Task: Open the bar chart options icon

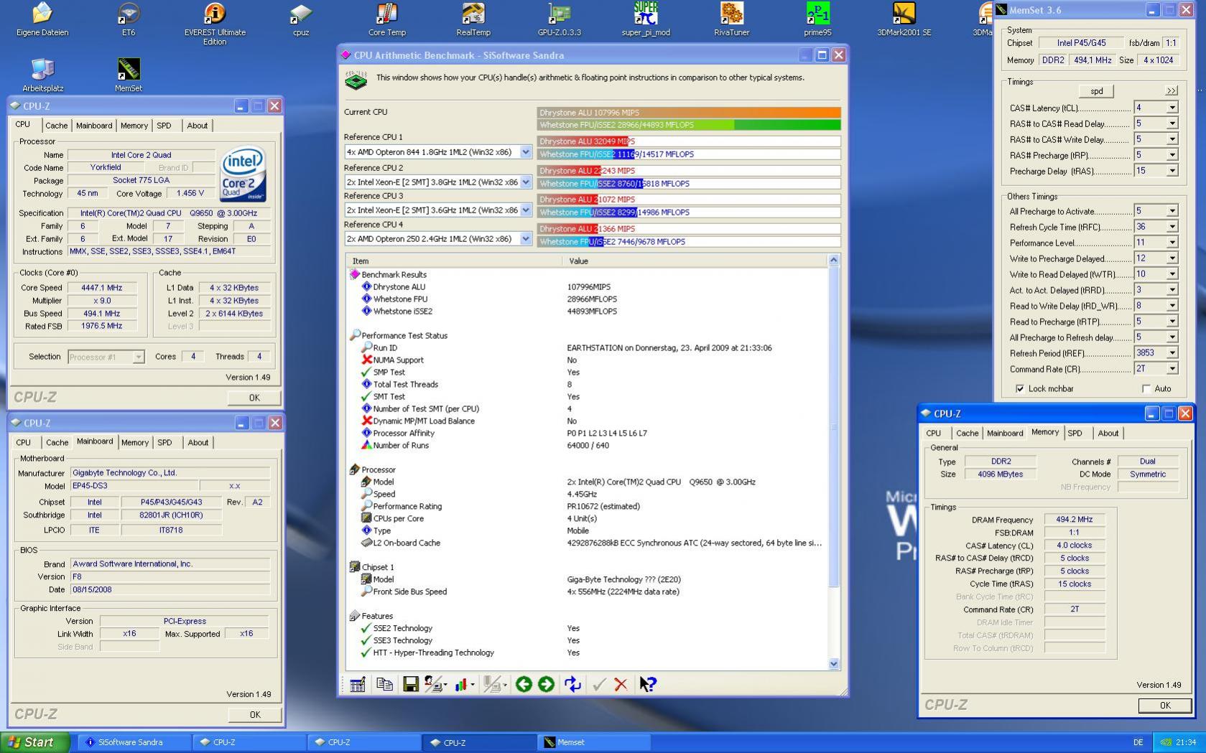Action: click(x=461, y=684)
